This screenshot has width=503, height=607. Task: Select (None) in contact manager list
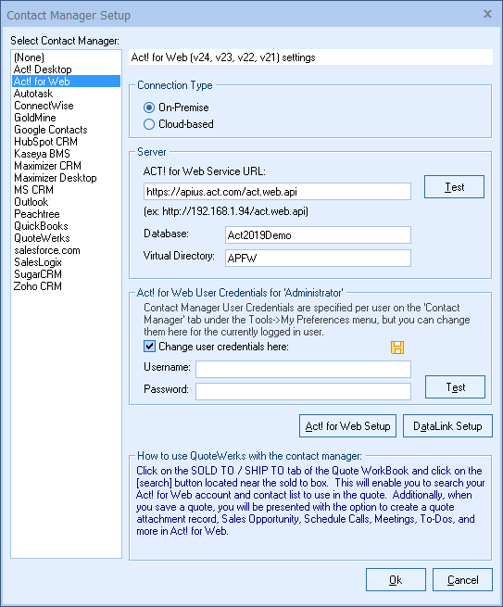[x=66, y=57]
